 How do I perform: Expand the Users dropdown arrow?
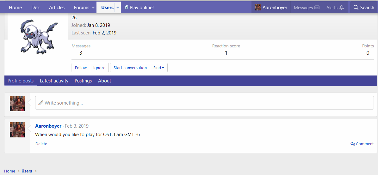[x=118, y=8]
